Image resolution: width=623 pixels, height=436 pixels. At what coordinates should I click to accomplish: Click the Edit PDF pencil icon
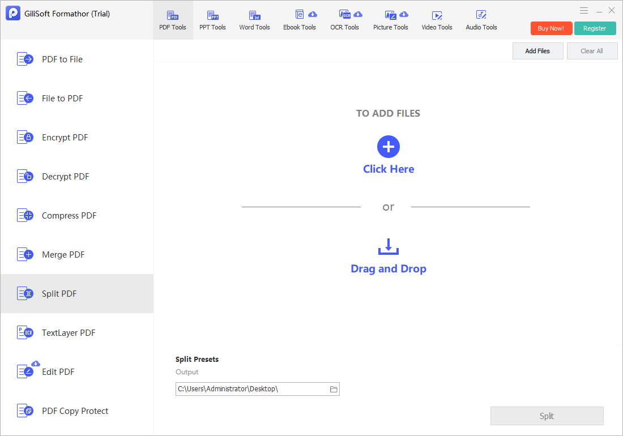(x=25, y=372)
